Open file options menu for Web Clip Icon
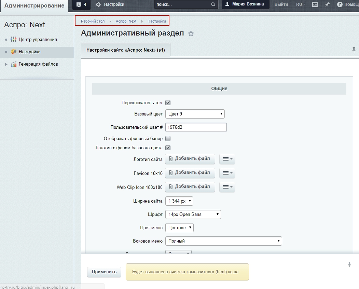Screen dimensions: 359x289 (227, 187)
